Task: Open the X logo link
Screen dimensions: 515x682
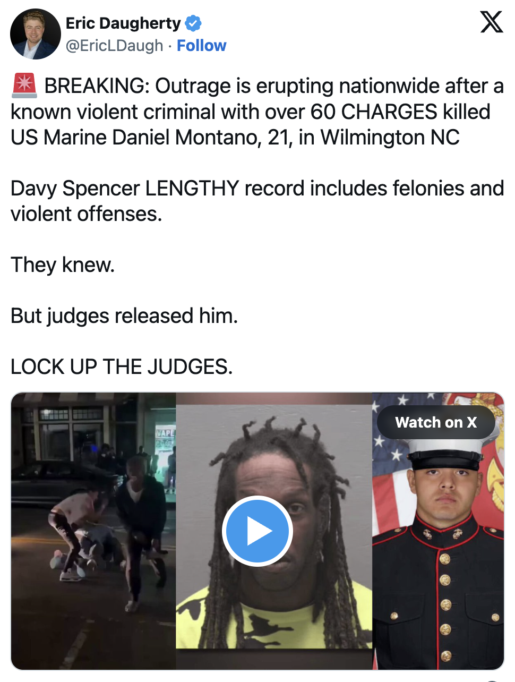Action: point(492,22)
